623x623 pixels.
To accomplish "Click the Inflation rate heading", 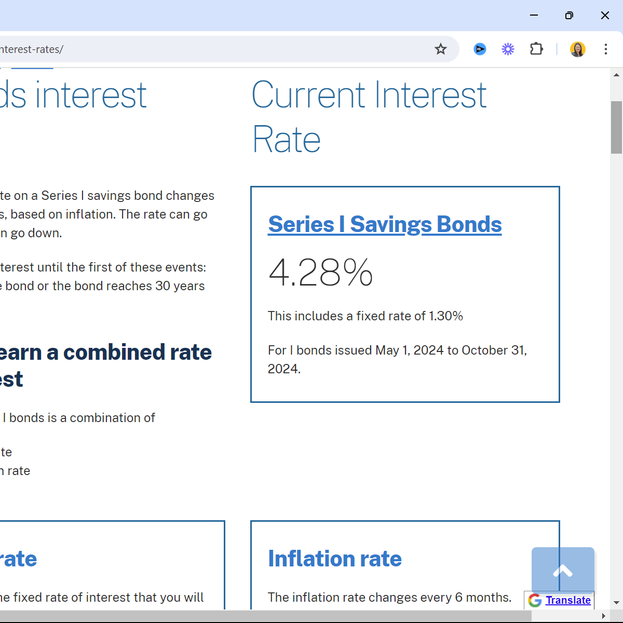I will tap(335, 559).
